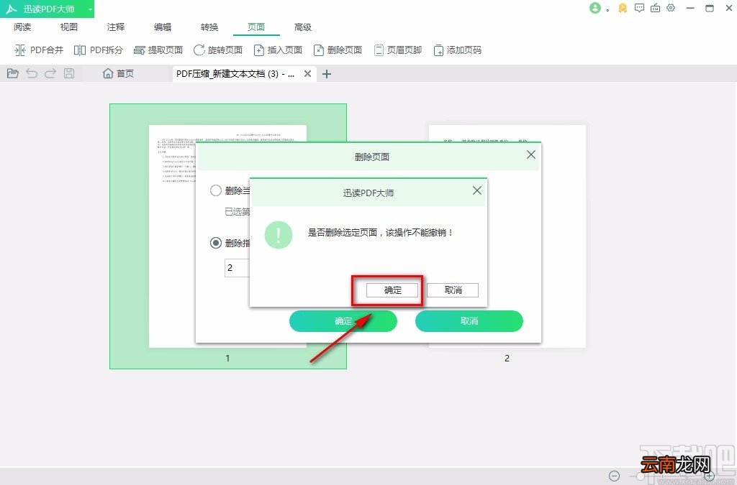The height and width of the screenshot is (485, 737).
Task: Select page 2 thumbnail
Action: pyautogui.click(x=507, y=236)
